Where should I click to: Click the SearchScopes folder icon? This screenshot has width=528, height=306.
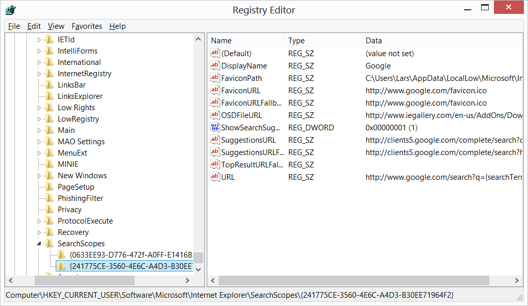pyautogui.click(x=49, y=244)
